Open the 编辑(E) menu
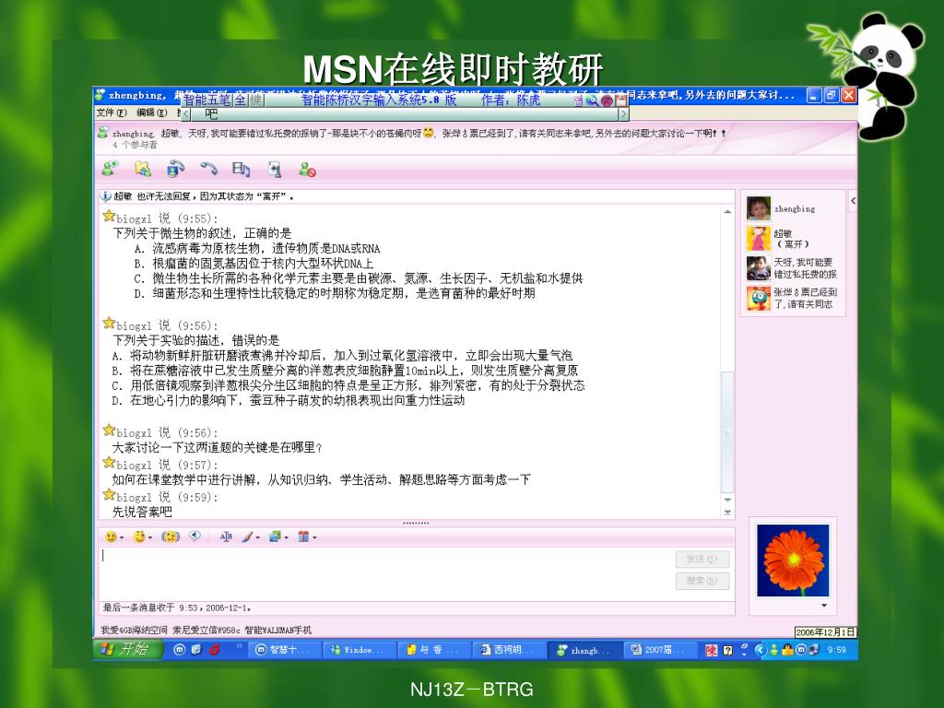 click(152, 112)
